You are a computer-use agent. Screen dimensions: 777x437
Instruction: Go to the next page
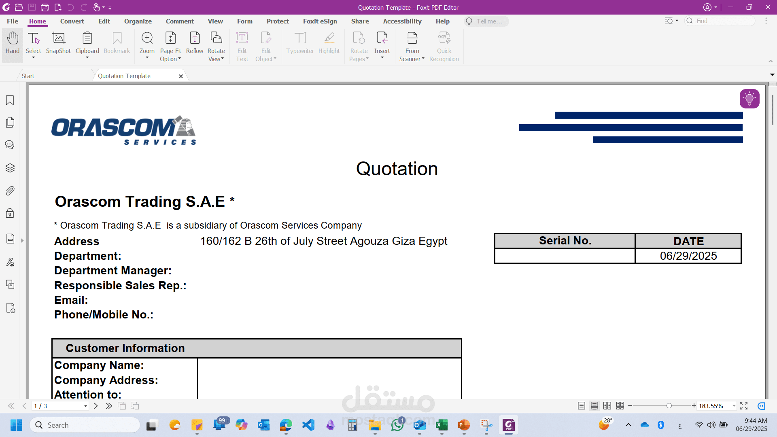pyautogui.click(x=96, y=406)
